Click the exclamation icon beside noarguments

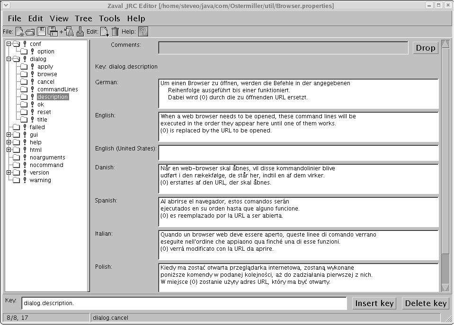pyautogui.click(x=25, y=158)
